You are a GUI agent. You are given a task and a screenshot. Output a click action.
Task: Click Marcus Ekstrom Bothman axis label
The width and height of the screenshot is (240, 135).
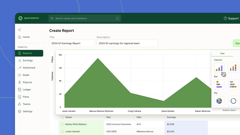click(101, 111)
